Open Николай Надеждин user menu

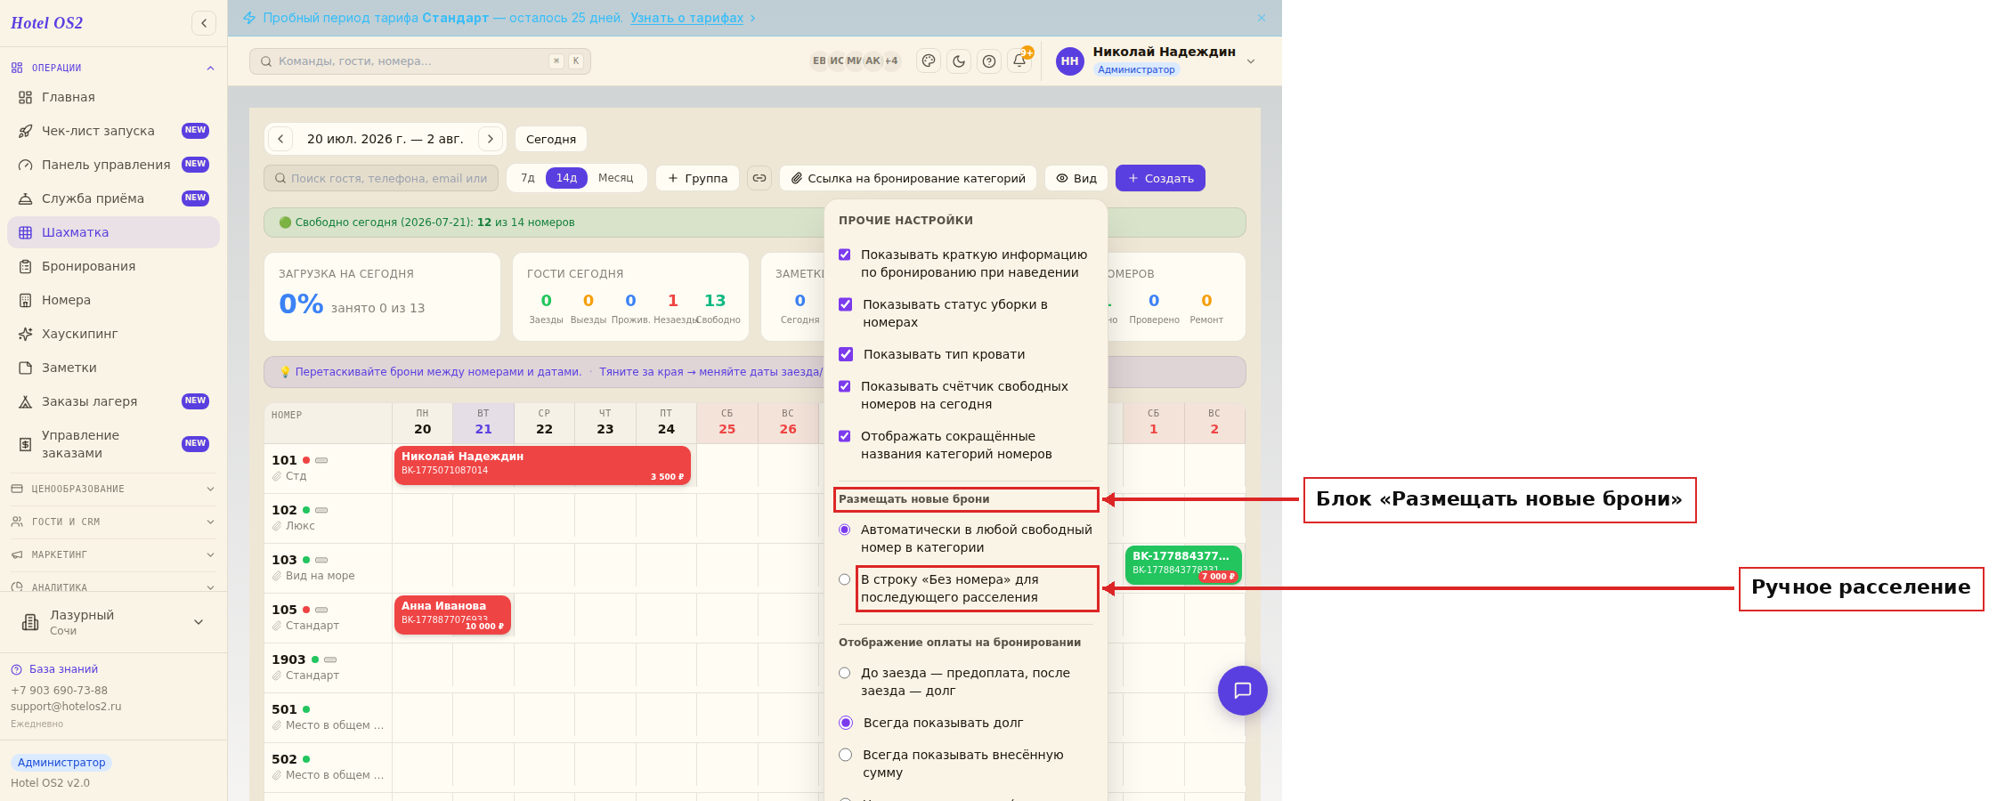pyautogui.click(x=1157, y=61)
